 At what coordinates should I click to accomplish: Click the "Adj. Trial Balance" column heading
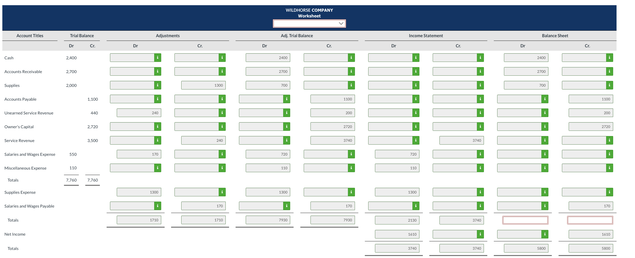click(x=297, y=36)
